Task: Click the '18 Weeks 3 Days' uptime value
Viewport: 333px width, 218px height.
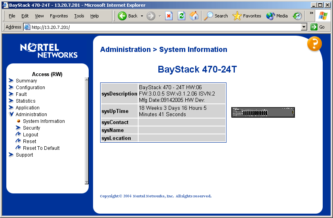Action: [x=182, y=111]
